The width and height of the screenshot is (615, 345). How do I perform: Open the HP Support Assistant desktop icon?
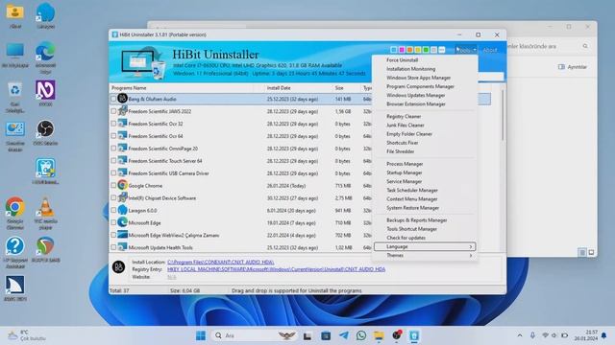click(15, 252)
